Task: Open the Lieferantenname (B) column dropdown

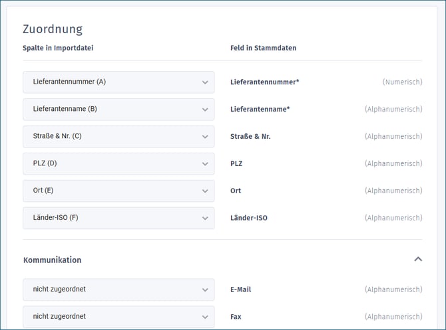Action: pos(118,110)
